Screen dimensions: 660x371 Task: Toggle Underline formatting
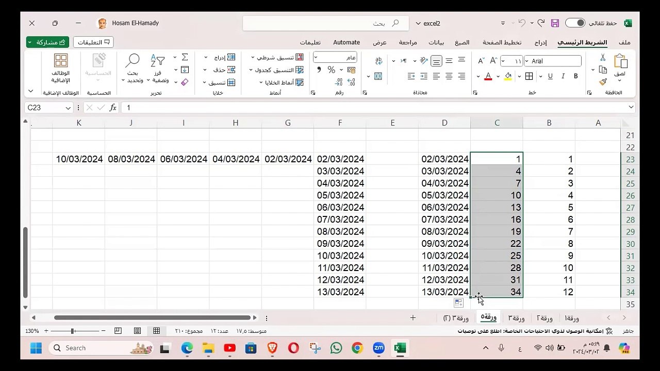click(x=550, y=76)
